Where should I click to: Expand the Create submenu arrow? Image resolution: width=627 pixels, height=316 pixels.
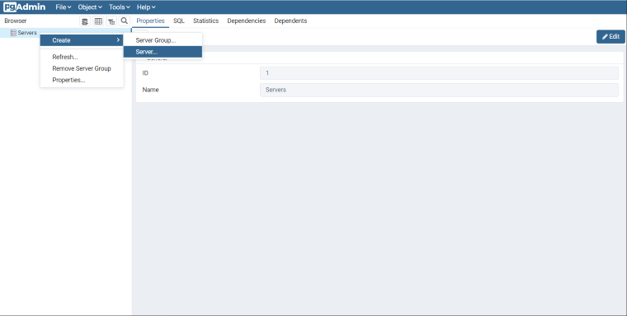point(118,39)
